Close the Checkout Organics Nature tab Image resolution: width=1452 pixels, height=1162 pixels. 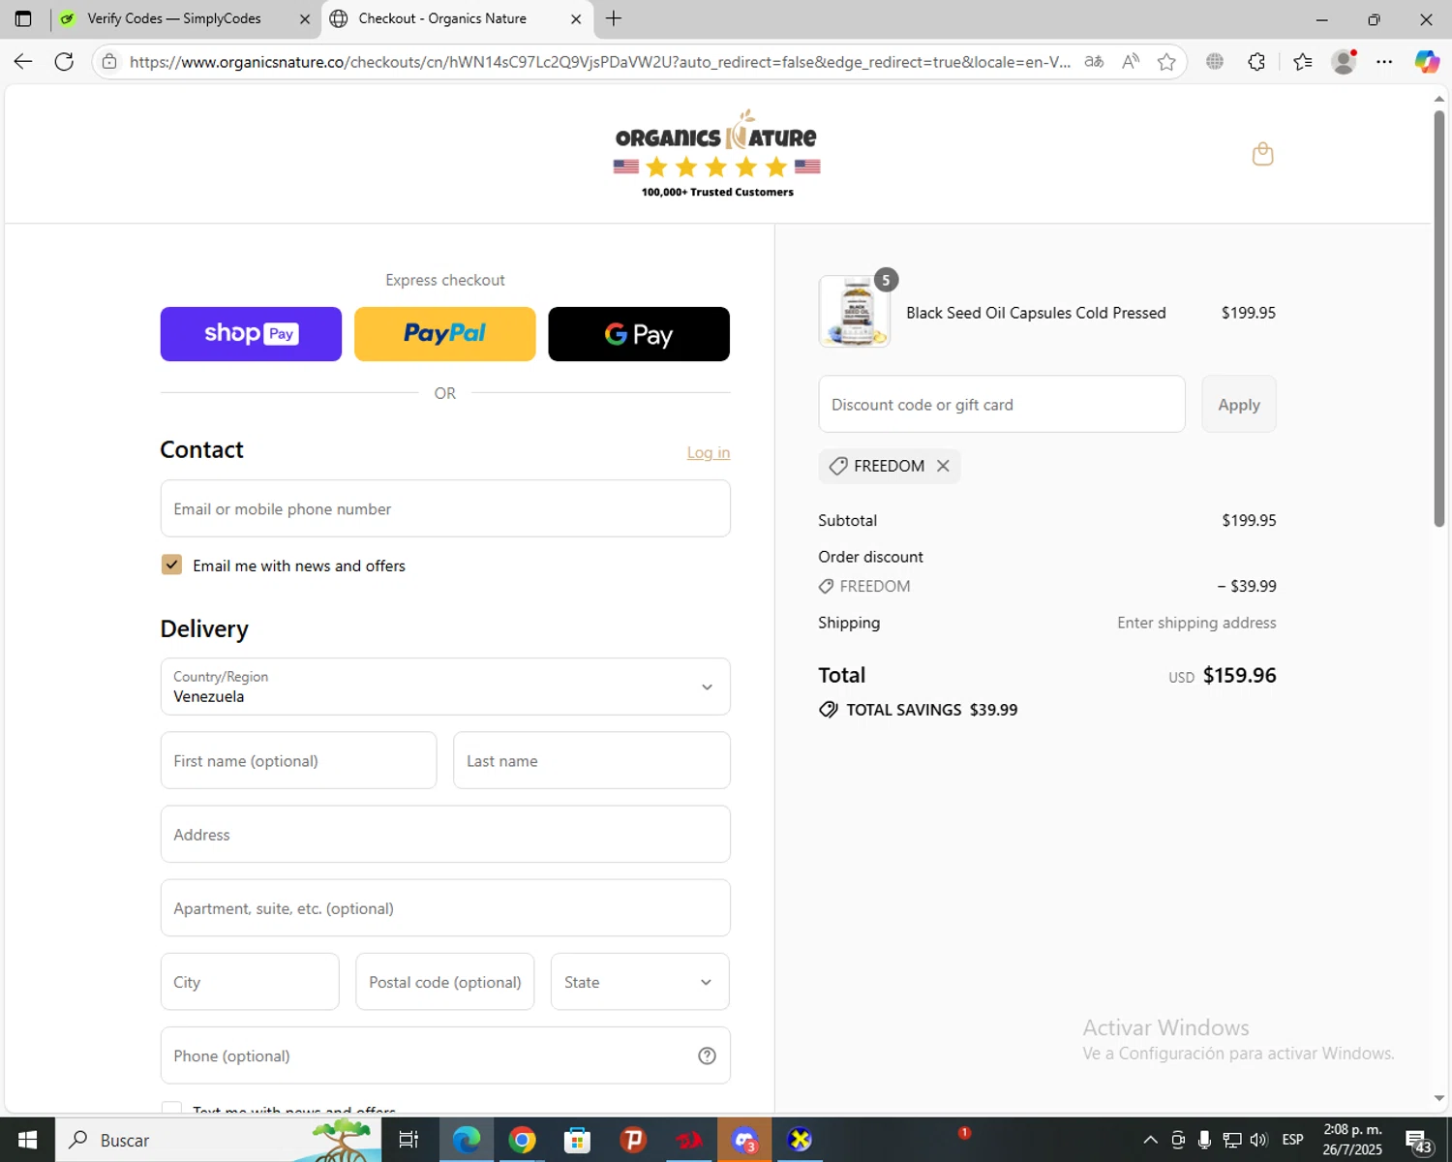click(576, 18)
